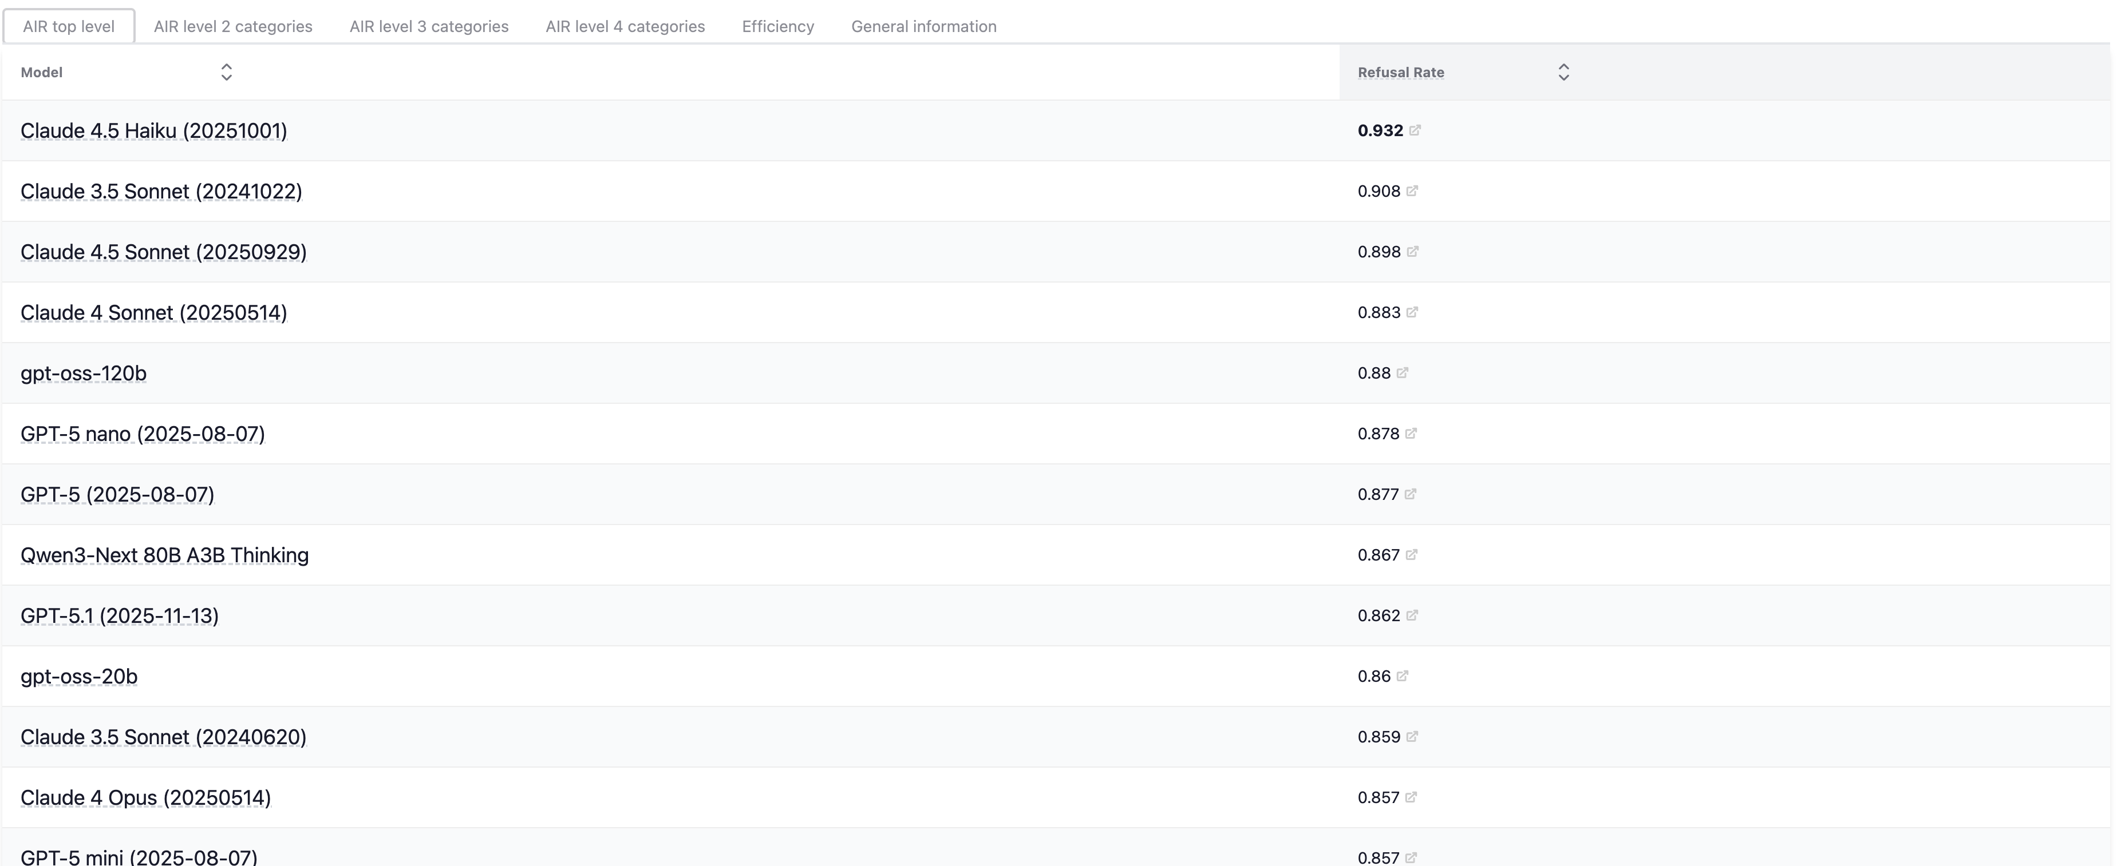Open link icon for gpt-oss-120b's 0.88 score
Screen dimensions: 2117x866
click(1402, 374)
